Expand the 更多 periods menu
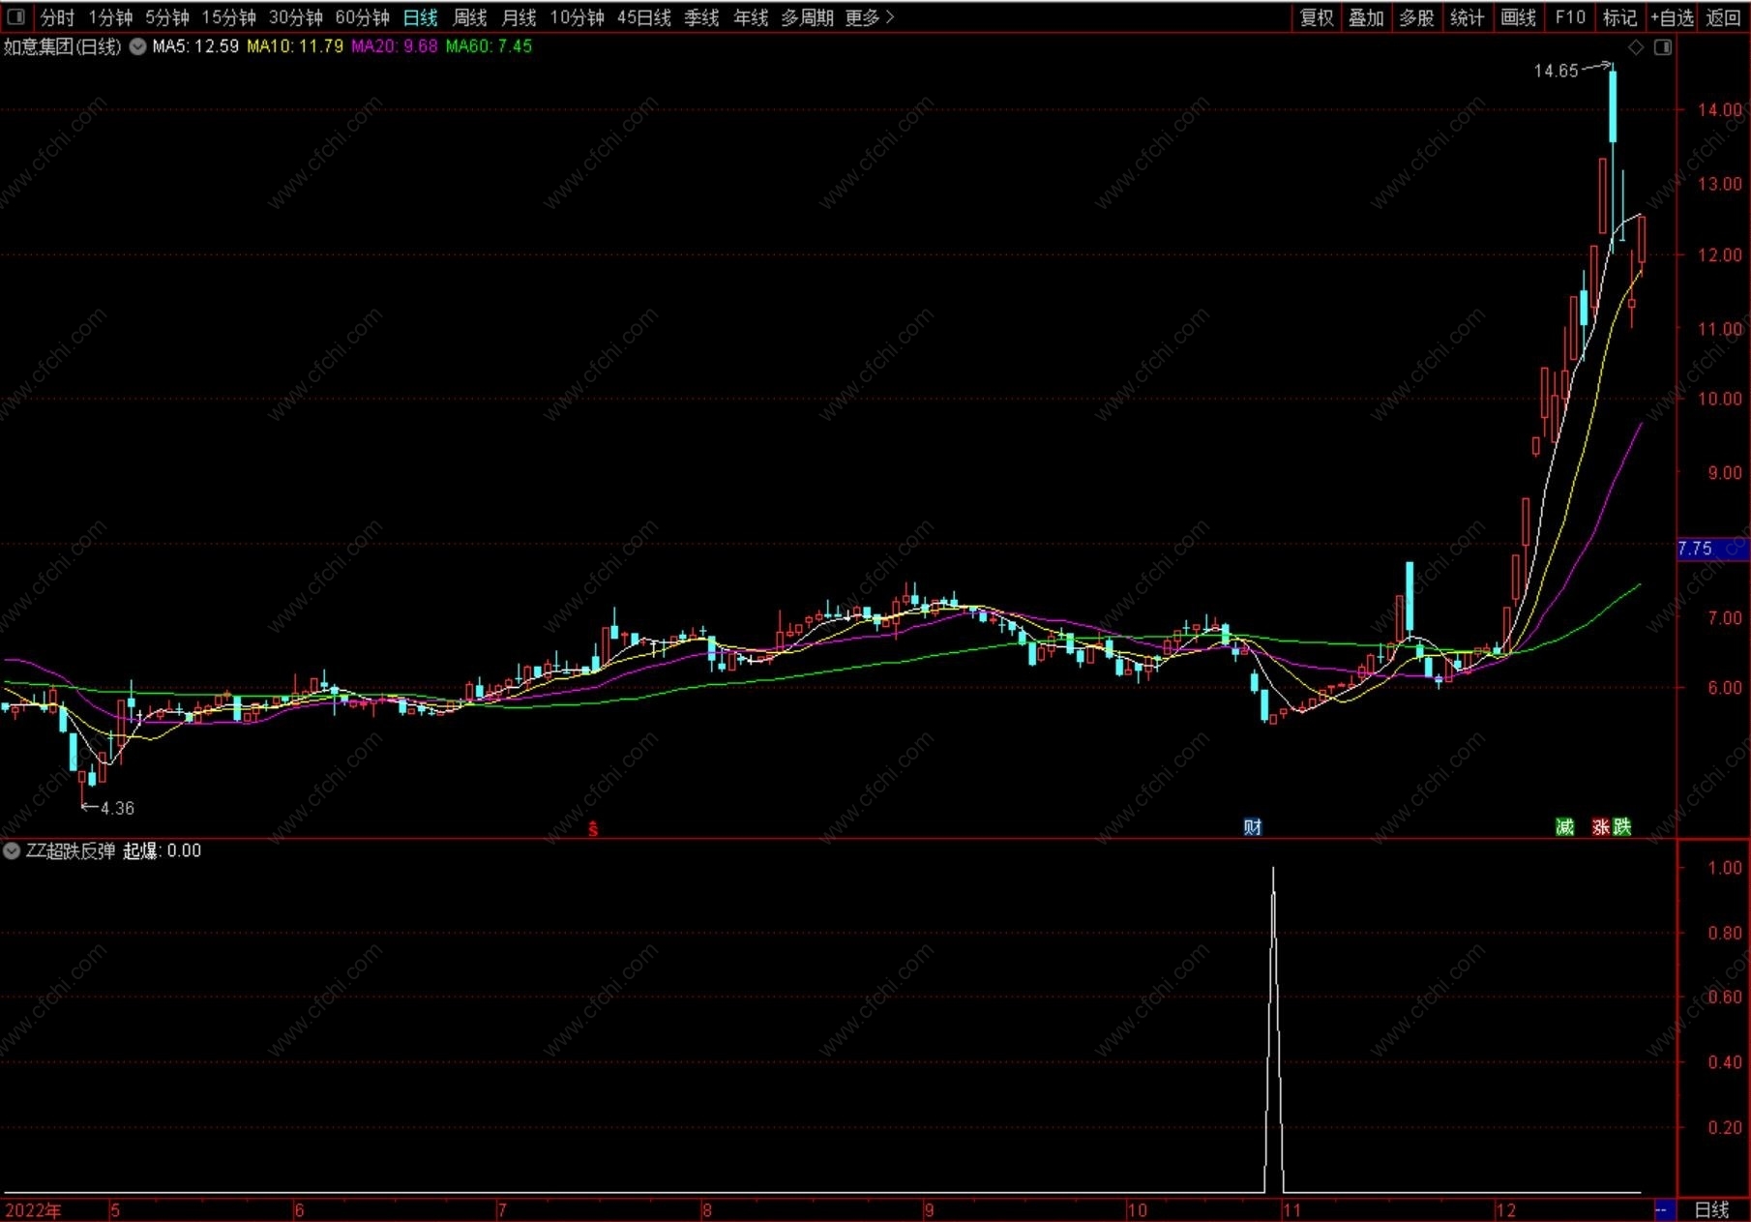The height and width of the screenshot is (1222, 1751). [x=869, y=17]
